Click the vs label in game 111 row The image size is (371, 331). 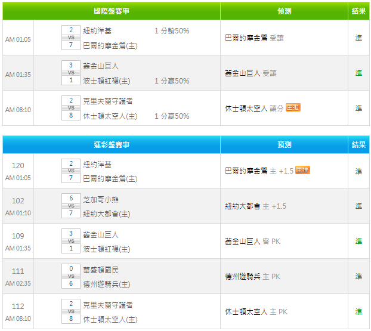coord(71,276)
